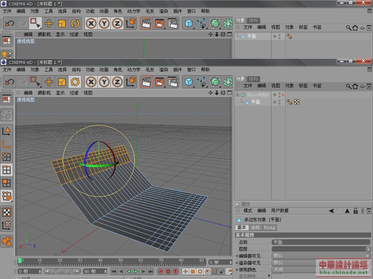The height and width of the screenshot is (279, 373).
Task: Jump to the start of the animation
Action: tap(114, 271)
